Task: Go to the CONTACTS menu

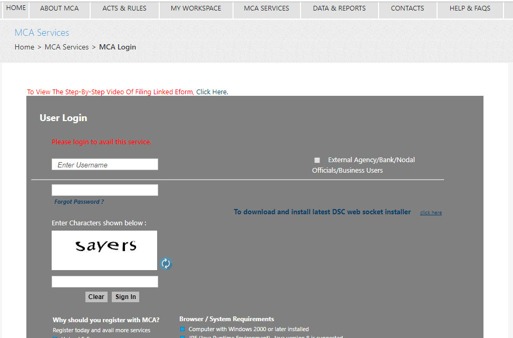Action: (x=407, y=8)
